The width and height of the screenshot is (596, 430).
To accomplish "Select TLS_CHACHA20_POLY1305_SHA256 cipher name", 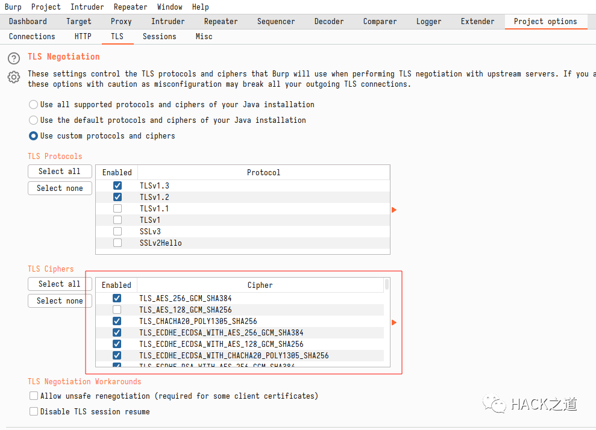I will point(198,322).
